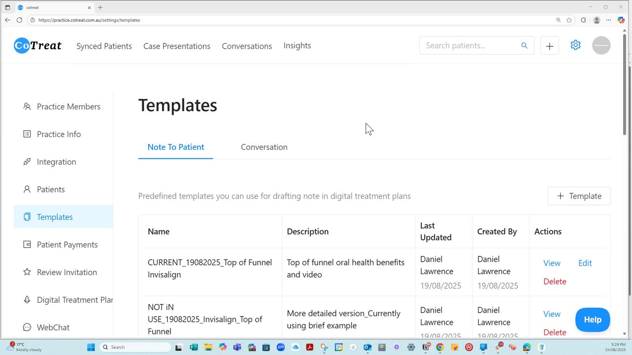Open the Windows Start menu
The image size is (632, 355).
click(91, 347)
